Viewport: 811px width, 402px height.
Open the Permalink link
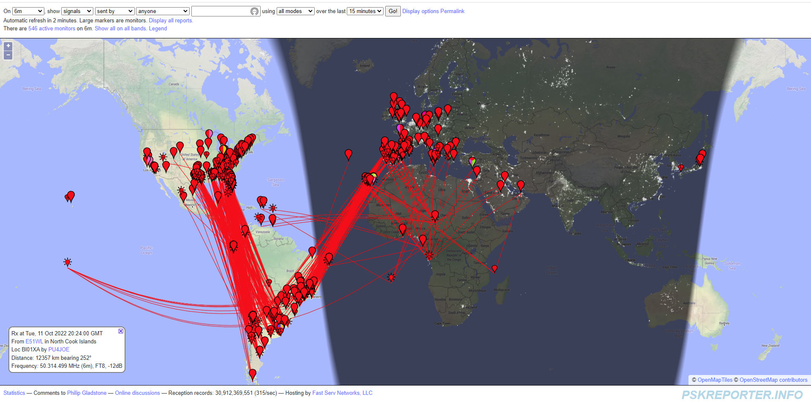[452, 11]
